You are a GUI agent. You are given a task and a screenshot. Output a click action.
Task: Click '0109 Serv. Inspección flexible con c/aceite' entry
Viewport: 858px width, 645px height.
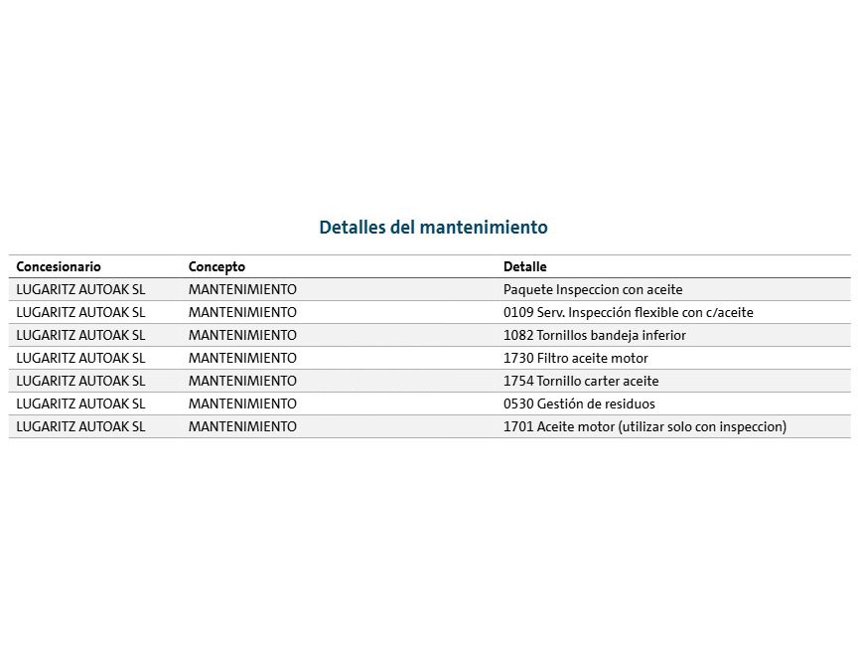[628, 313]
